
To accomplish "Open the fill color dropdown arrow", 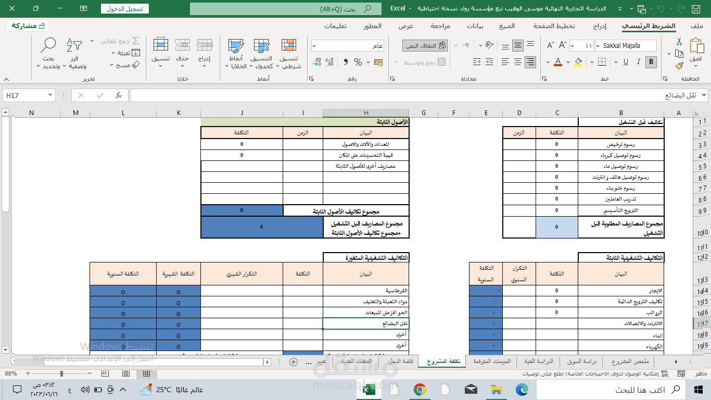I will [x=568, y=62].
